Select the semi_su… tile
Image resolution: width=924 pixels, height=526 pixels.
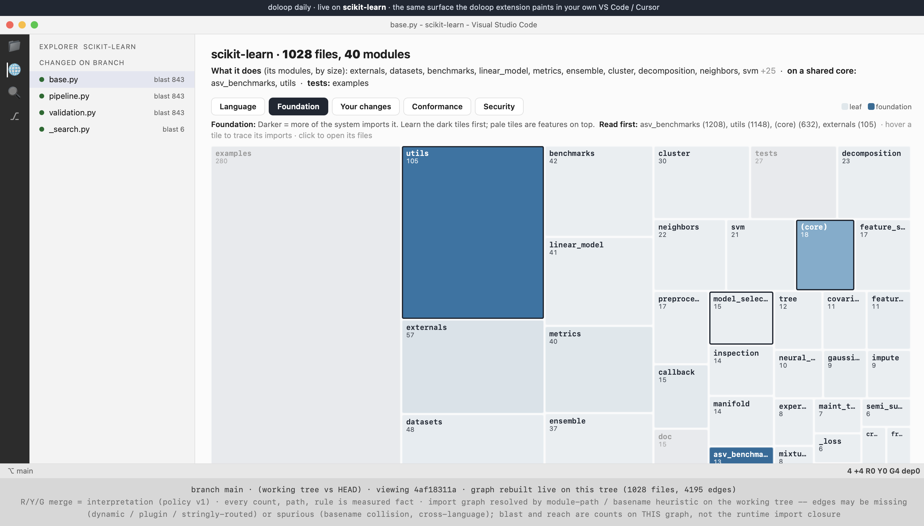pos(886,412)
